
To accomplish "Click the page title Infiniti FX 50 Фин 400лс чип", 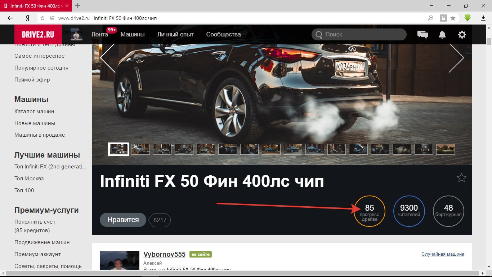I will tap(212, 181).
